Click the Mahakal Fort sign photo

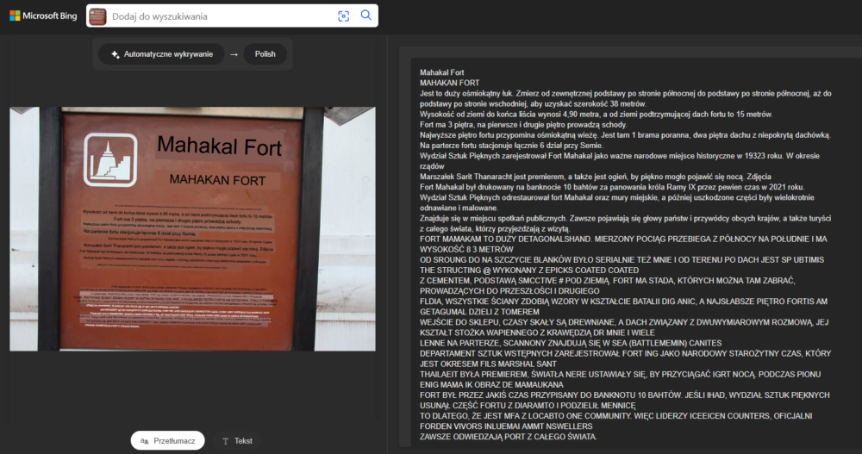point(192,228)
